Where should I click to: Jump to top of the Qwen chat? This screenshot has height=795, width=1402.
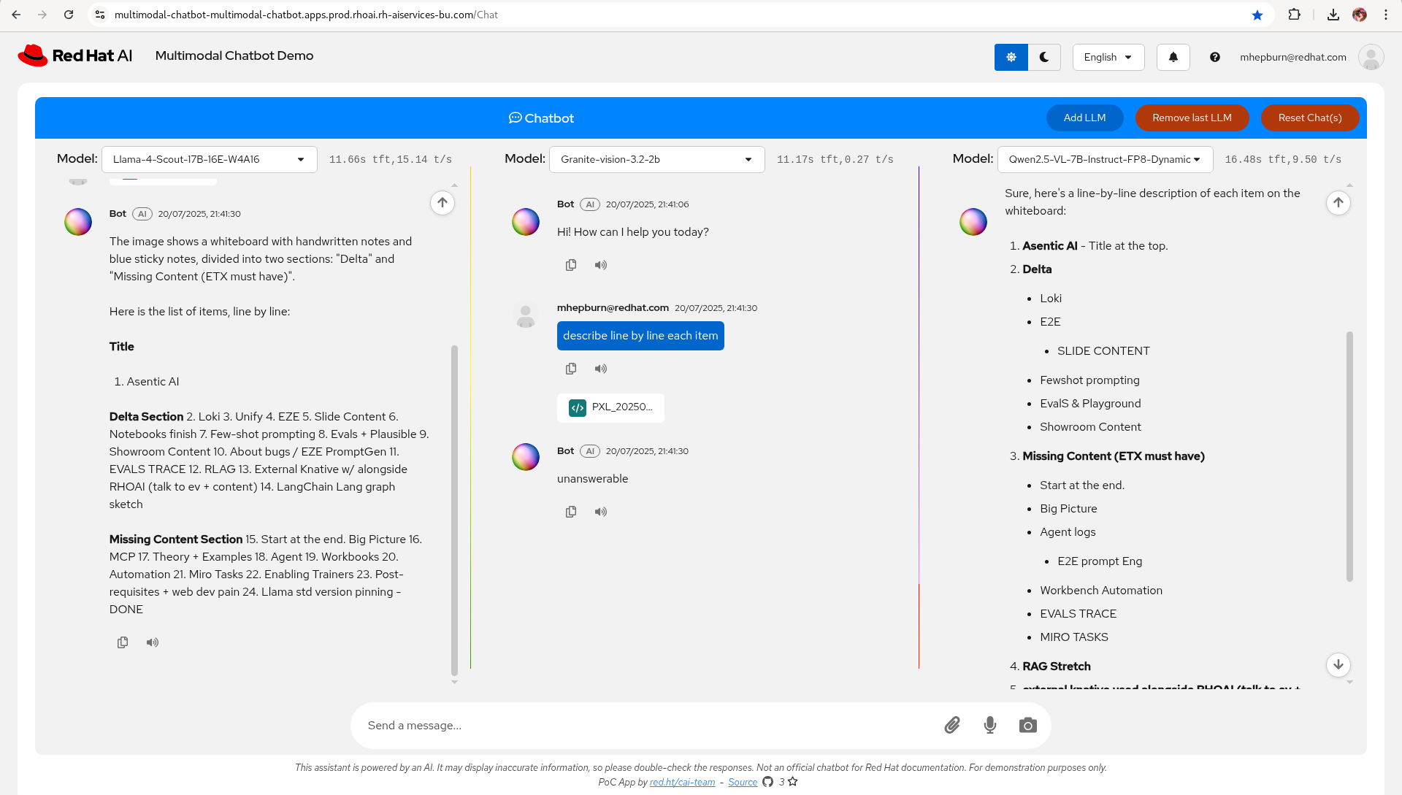[x=1338, y=203]
